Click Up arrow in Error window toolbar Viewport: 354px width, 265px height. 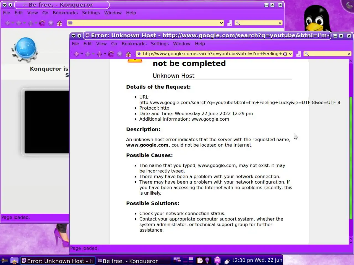[x=100, y=54]
